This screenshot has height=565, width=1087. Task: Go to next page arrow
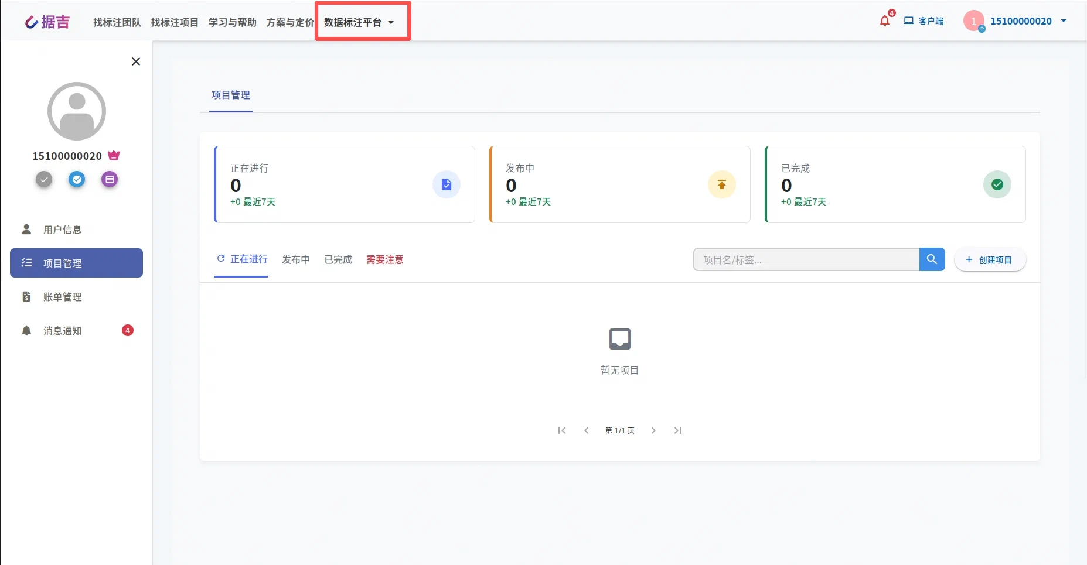653,430
